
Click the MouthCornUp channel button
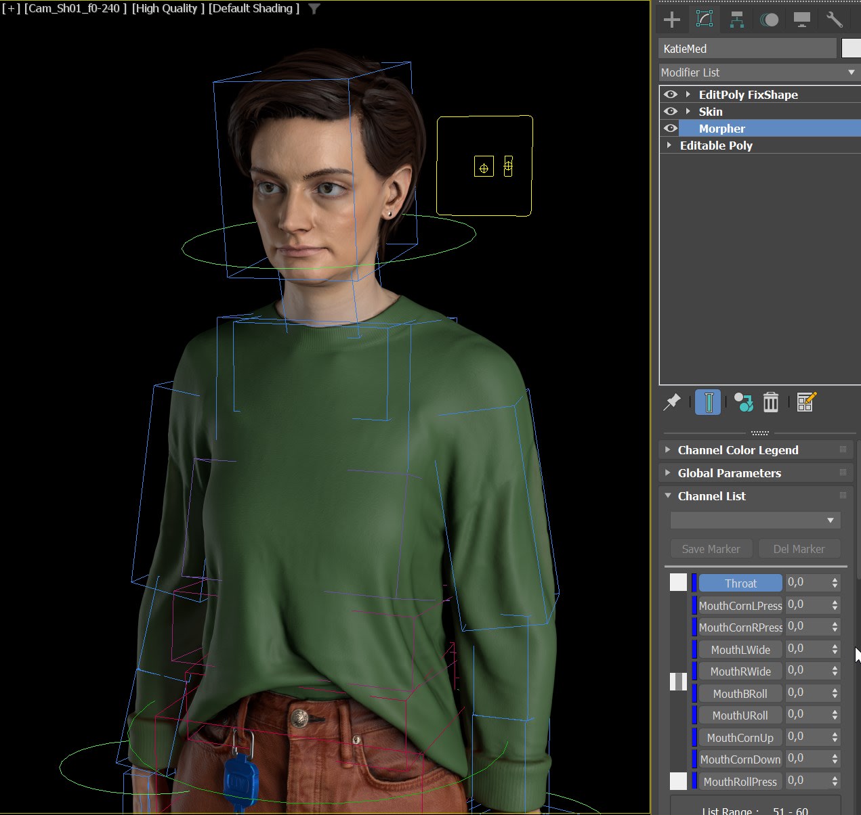740,738
